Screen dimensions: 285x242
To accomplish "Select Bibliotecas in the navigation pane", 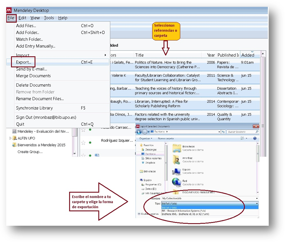I will click(150, 171).
